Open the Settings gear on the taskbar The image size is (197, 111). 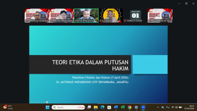click(136, 107)
